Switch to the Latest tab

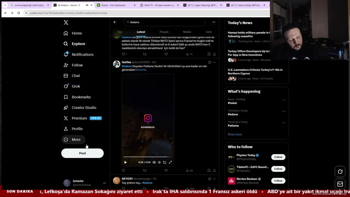point(141,32)
